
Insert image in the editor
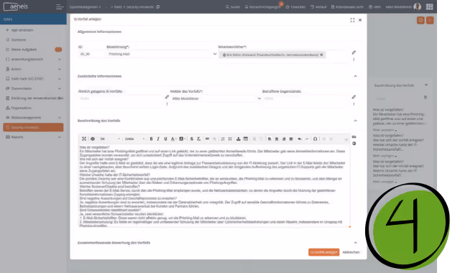238,139
